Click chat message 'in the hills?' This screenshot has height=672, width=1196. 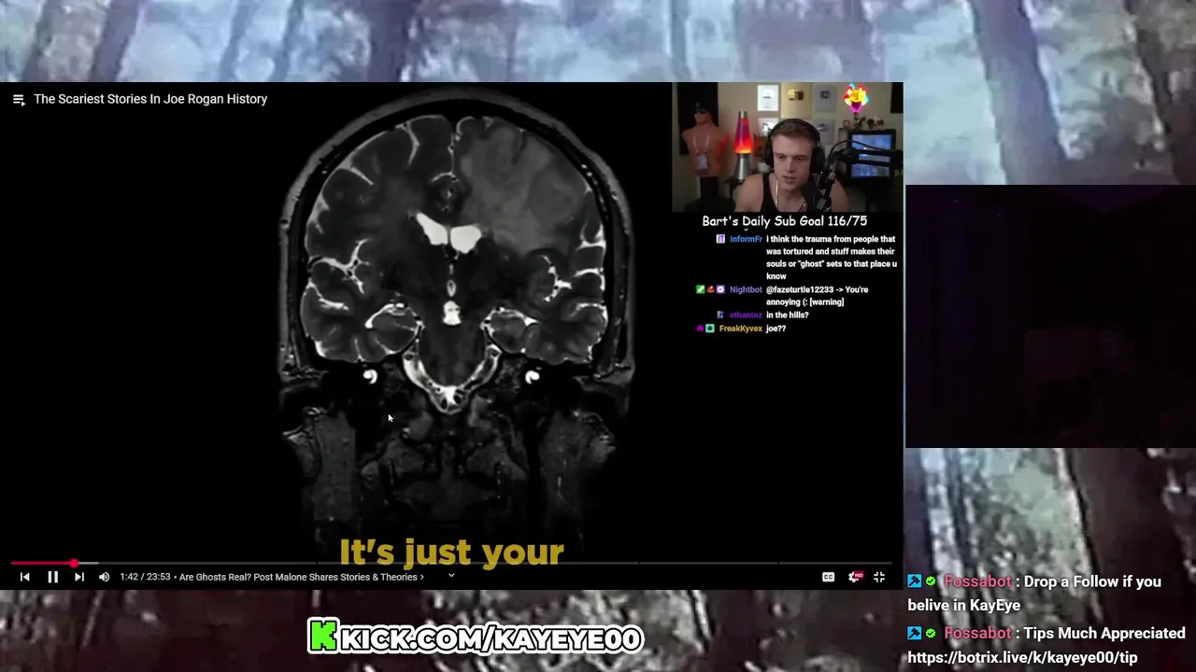coord(788,315)
